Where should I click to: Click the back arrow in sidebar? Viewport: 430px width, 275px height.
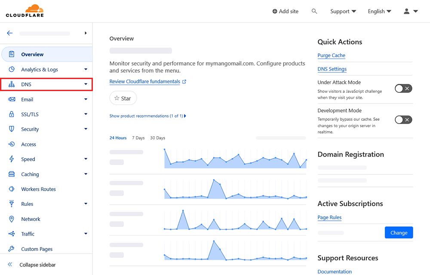coord(10,33)
